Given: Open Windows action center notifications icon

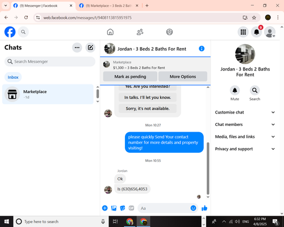Looking at the screenshot, I should [275, 221].
